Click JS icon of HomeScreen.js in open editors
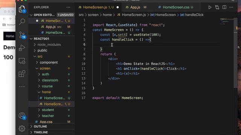Viewport: 241px width, 135px height. click(x=43, y=21)
